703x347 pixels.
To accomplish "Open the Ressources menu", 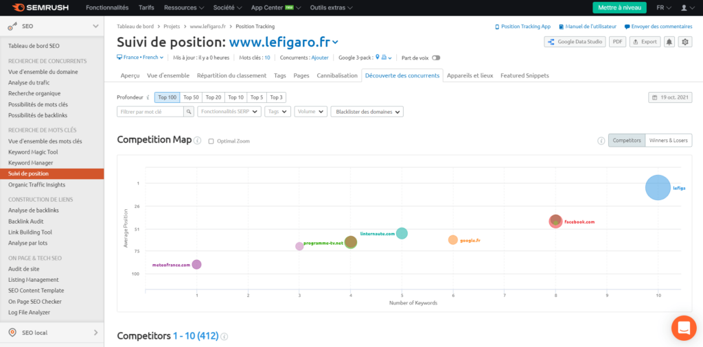I will click(184, 8).
